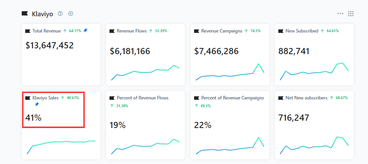Image resolution: width=368 pixels, height=164 pixels.
Task: Click the 53.39% change on Revenue Flows
Action: [161, 31]
